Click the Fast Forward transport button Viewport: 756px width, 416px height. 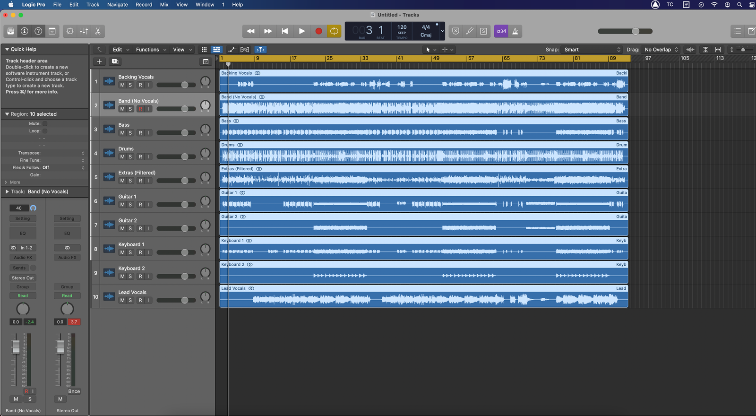click(268, 31)
